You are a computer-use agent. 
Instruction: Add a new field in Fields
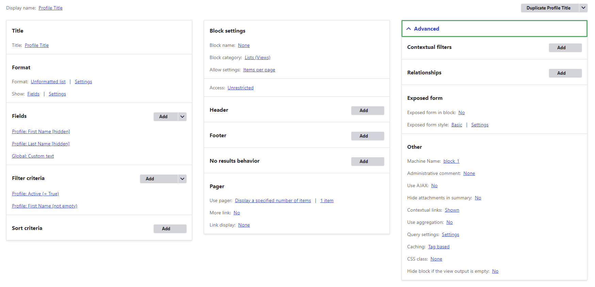pyautogui.click(x=166, y=116)
